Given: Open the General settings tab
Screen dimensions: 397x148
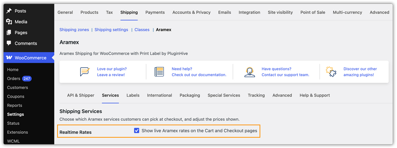Looking at the screenshot, I should (66, 12).
